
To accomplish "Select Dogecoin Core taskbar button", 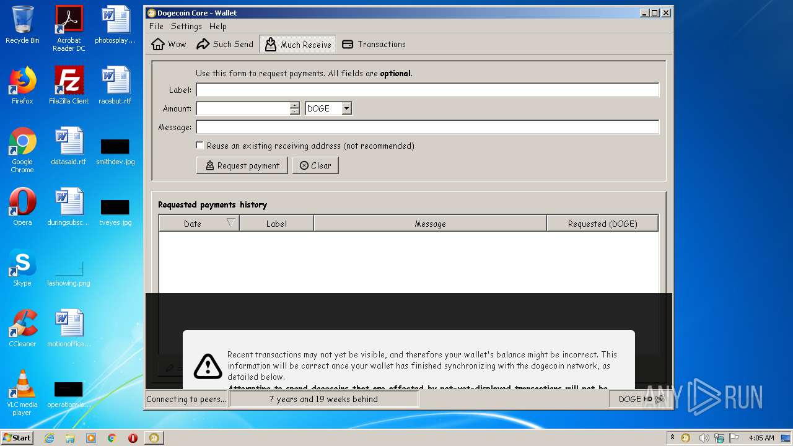I will pos(154,438).
